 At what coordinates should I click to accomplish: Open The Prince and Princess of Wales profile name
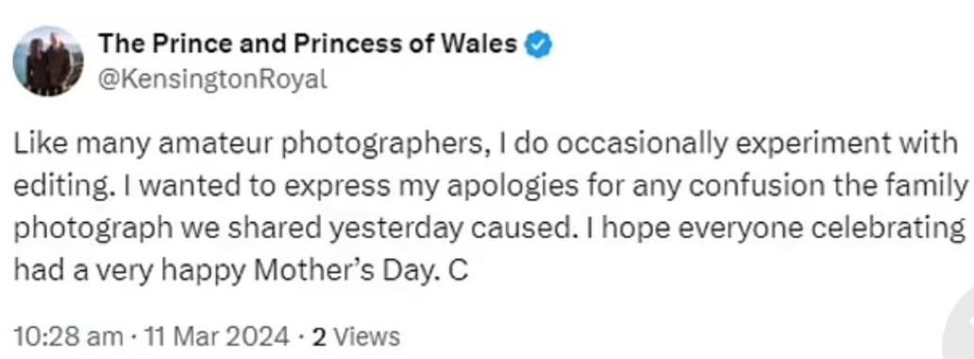point(308,44)
